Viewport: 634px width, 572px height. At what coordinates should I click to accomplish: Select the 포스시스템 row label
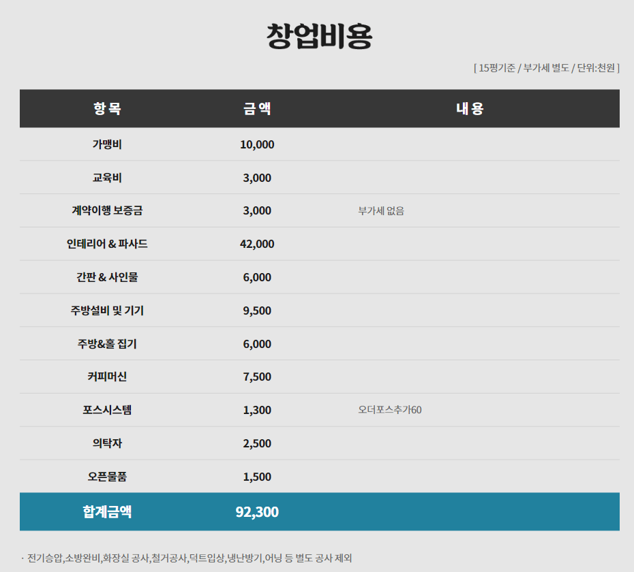107,410
